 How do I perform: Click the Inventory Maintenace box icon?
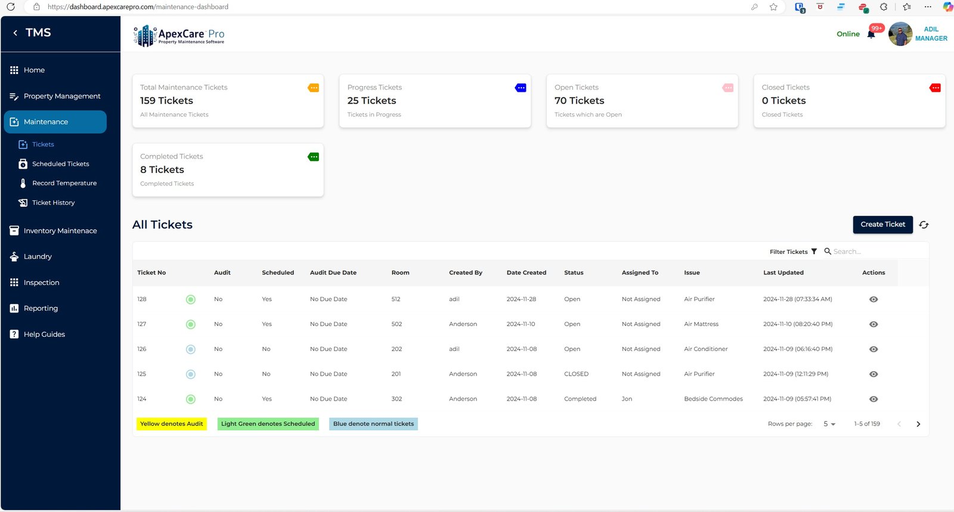[14, 231]
